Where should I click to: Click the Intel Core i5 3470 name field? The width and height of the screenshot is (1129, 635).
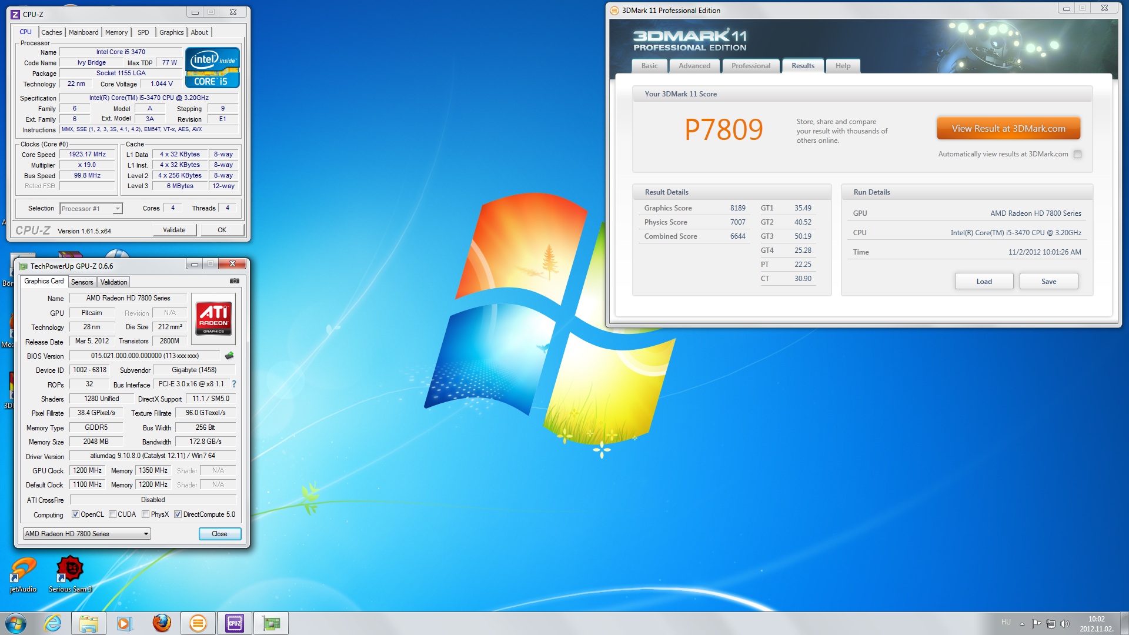[121, 52]
